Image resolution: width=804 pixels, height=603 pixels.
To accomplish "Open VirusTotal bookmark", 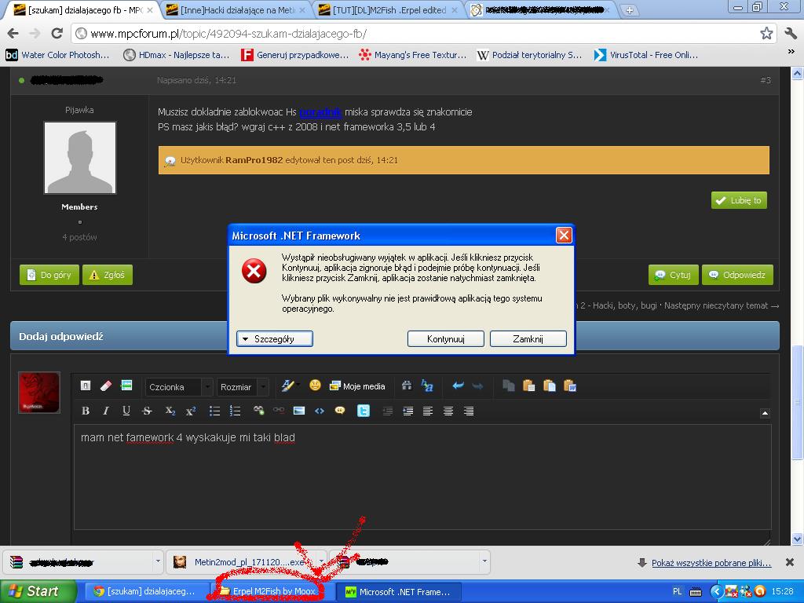I will tap(645, 55).
